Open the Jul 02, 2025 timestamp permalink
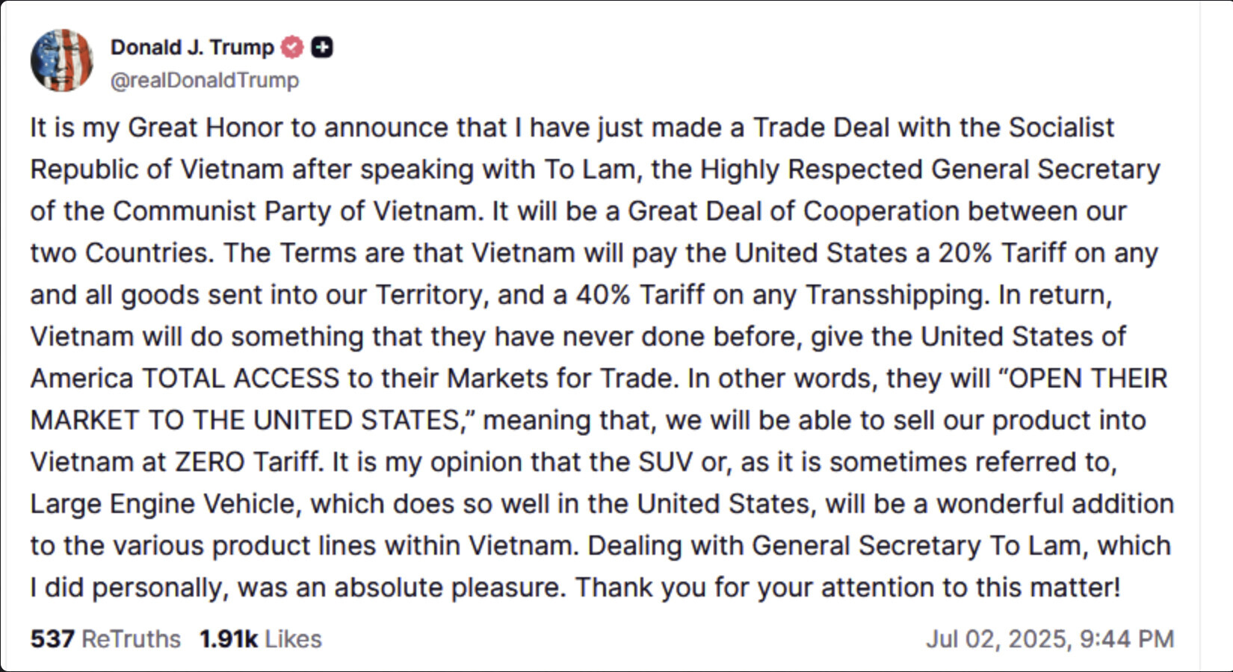The height and width of the screenshot is (672, 1233). [1050, 639]
